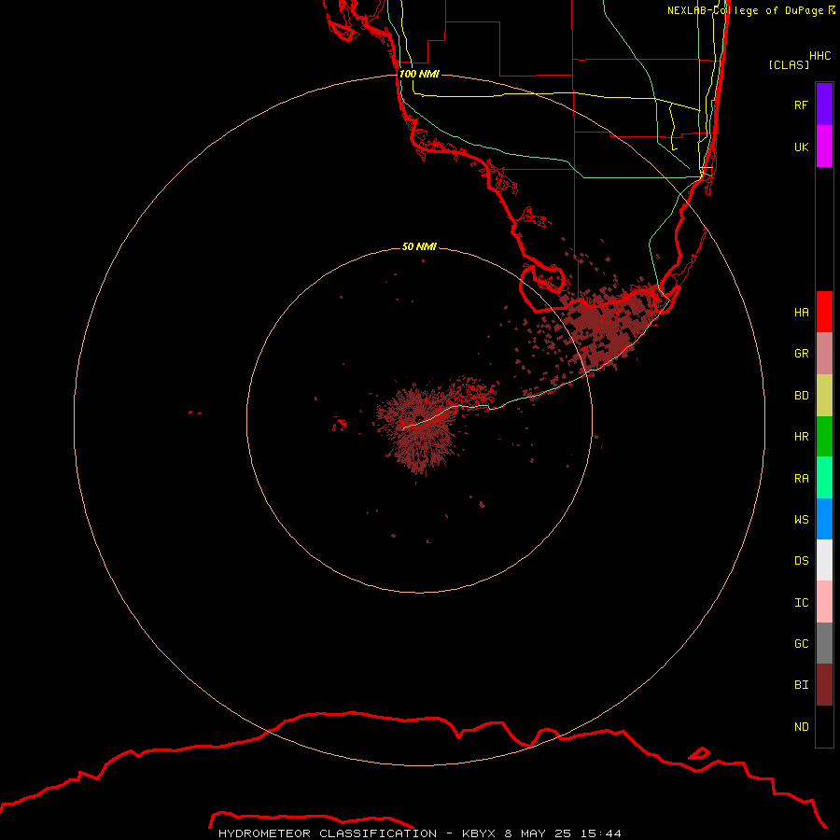Click the DS legend label
Viewport: 840px width, 840px height.
click(x=801, y=561)
